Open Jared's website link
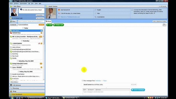 click(x=70, y=17)
